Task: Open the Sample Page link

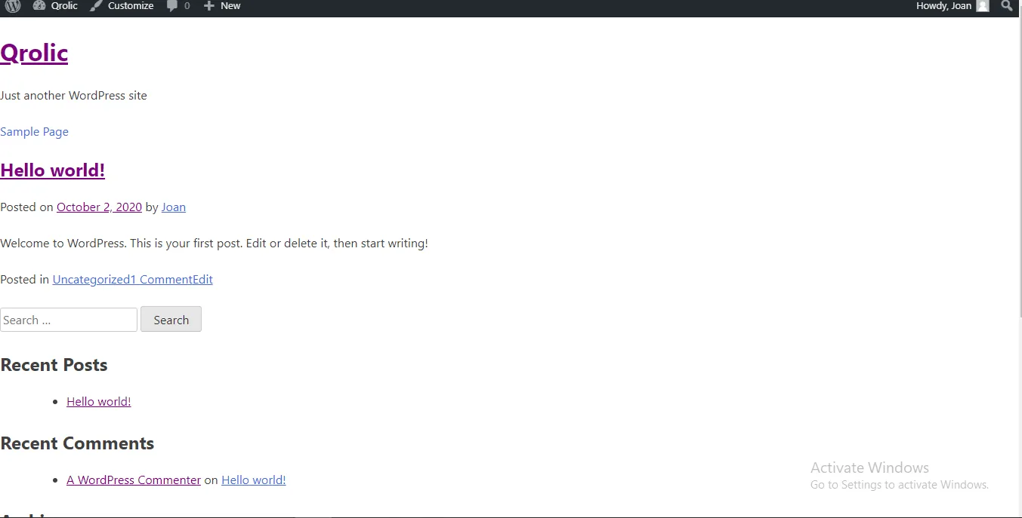Action: pos(34,131)
